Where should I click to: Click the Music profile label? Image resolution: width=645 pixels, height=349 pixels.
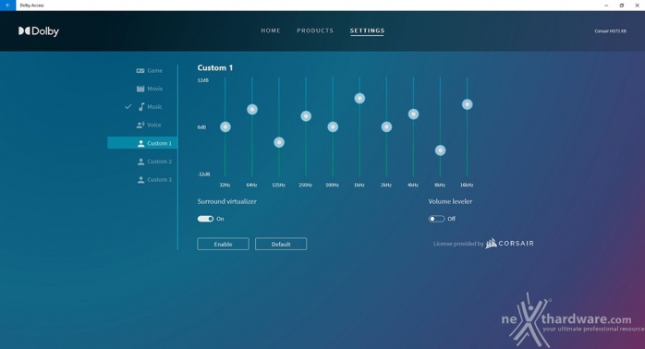pos(154,107)
